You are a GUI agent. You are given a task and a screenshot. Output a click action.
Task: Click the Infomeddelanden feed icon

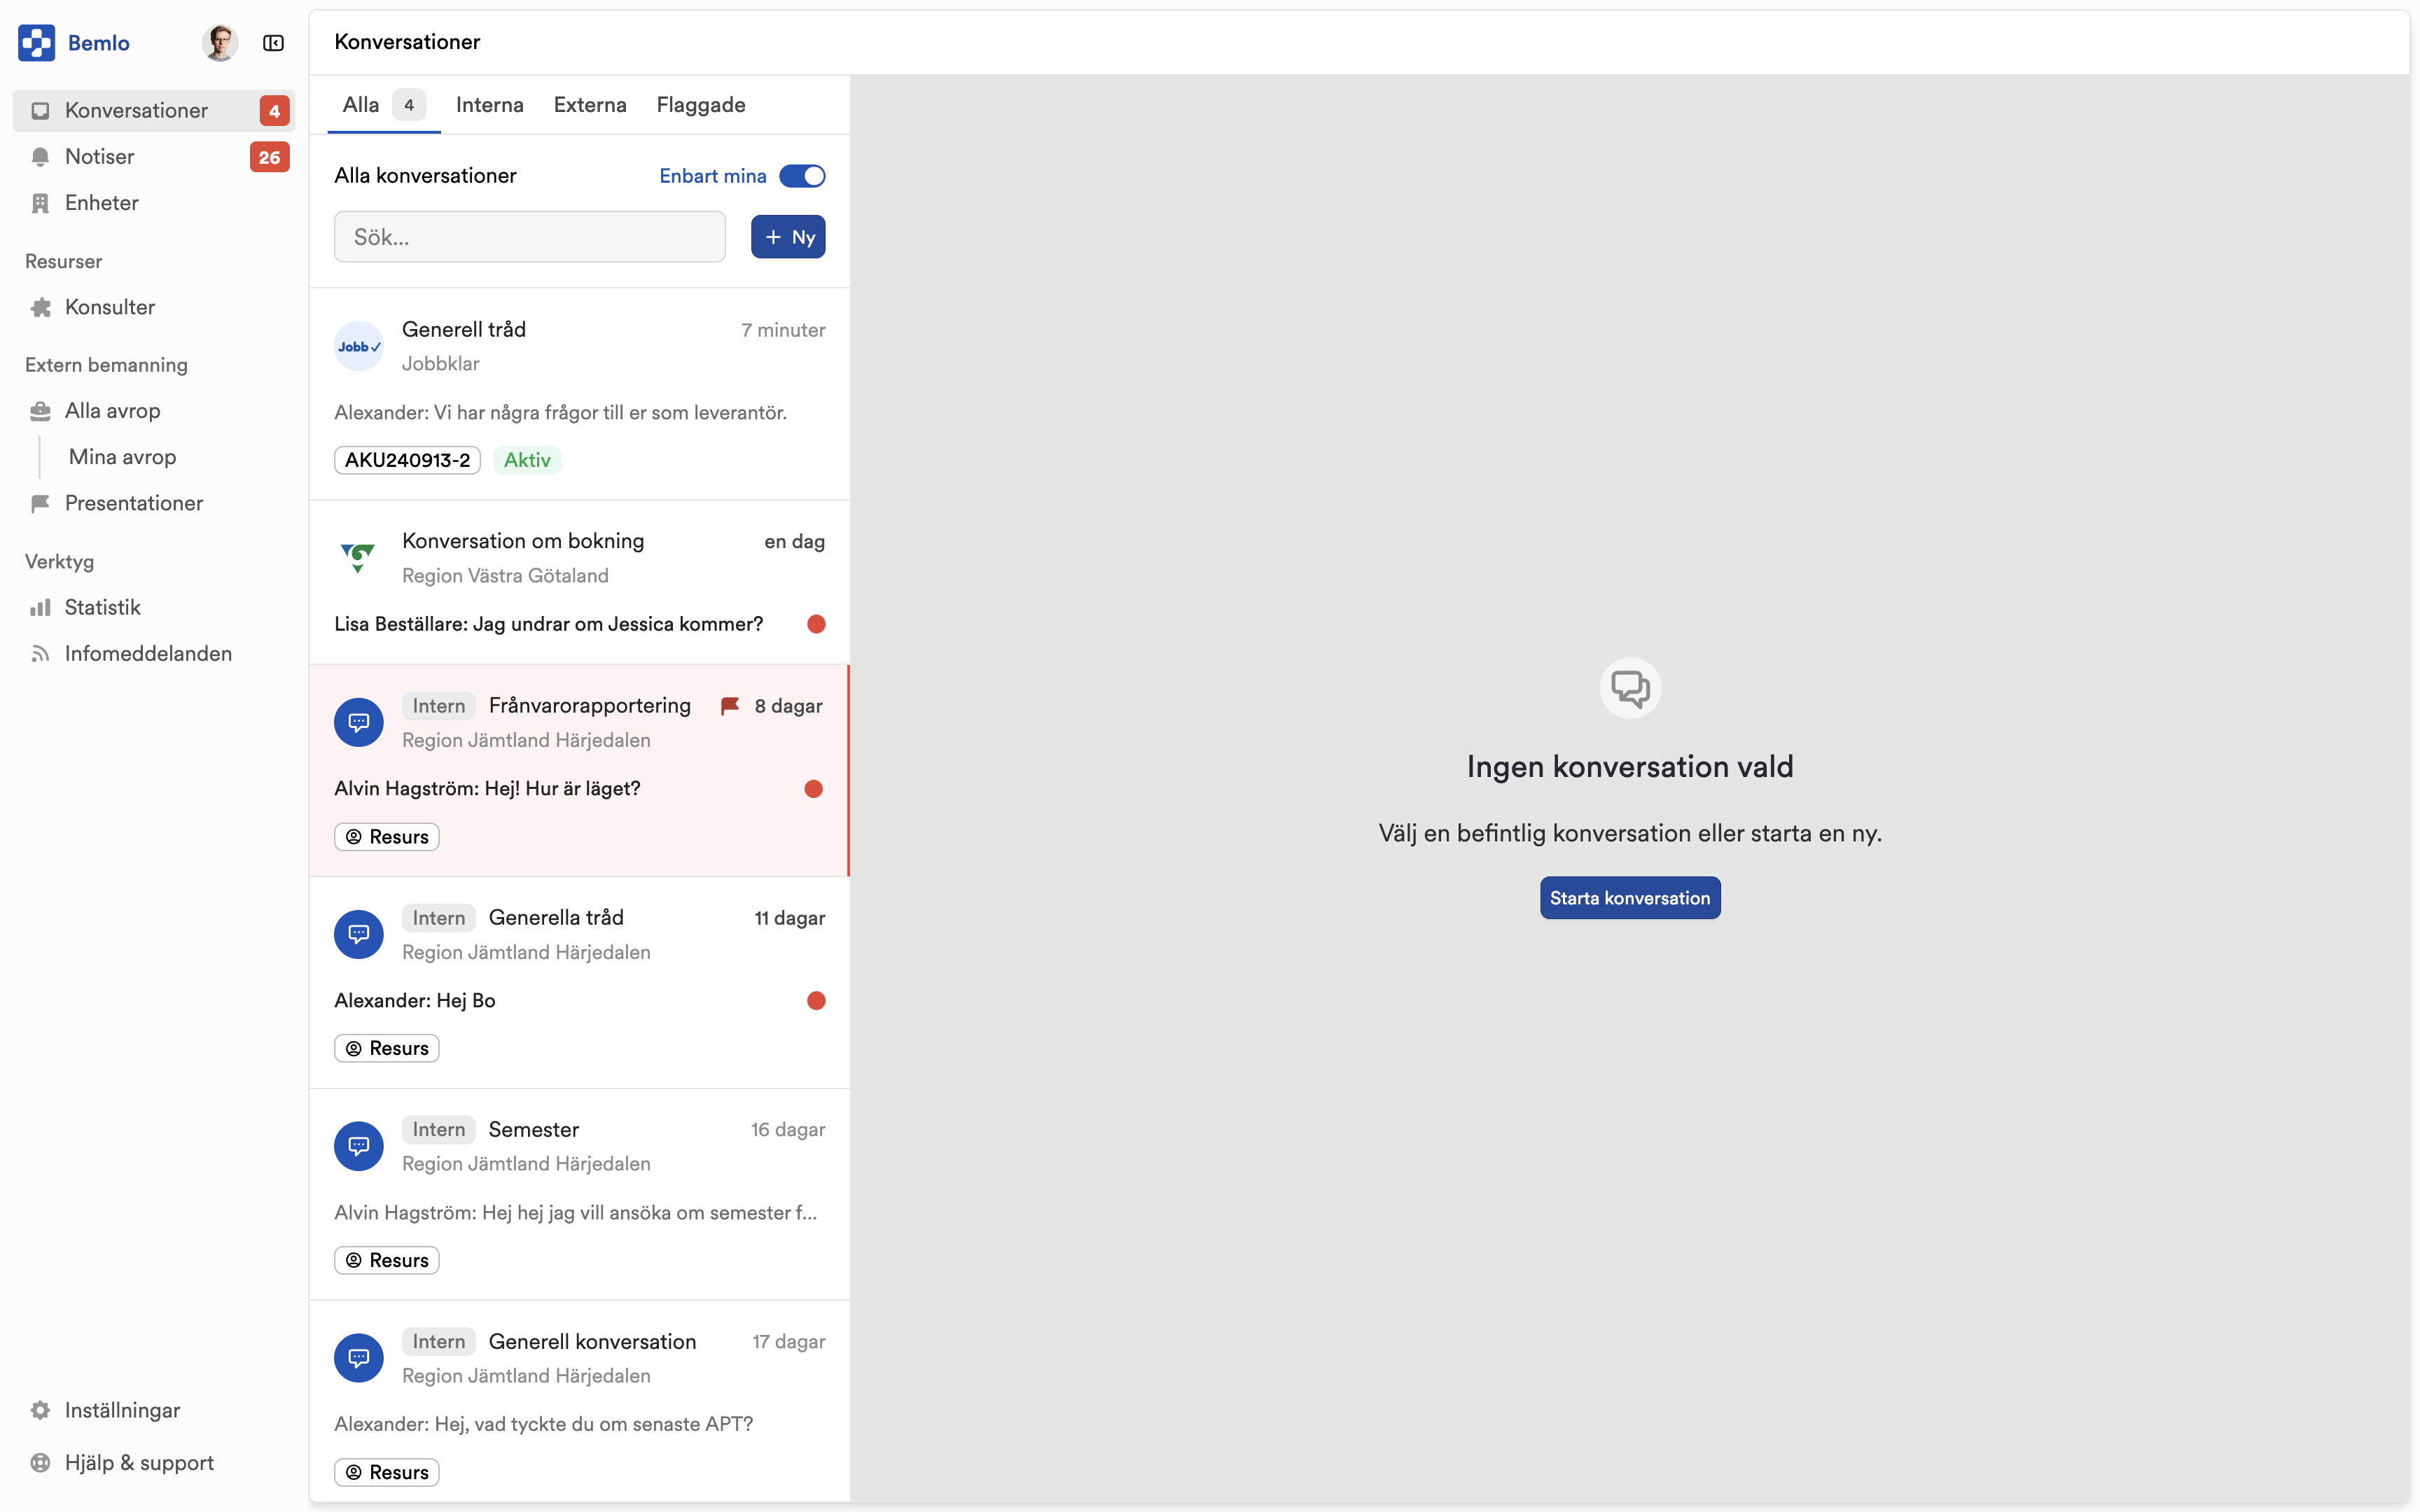pos(40,653)
